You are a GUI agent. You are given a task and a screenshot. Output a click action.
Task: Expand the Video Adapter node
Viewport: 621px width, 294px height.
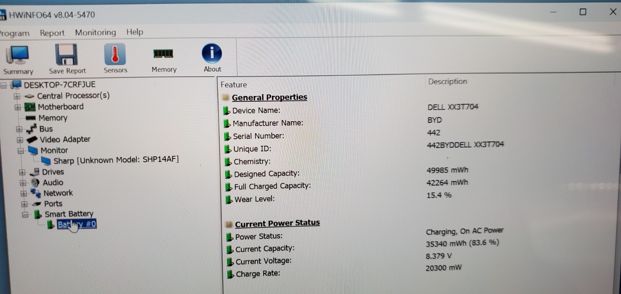pyautogui.click(x=20, y=140)
